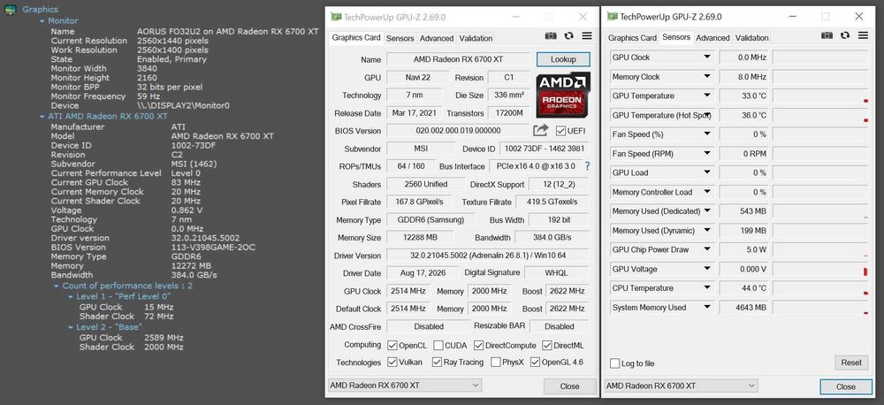Viewport: 884px width, 405px height.
Task: Open the System Memory Used dropdown arrow
Action: pyautogui.click(x=706, y=308)
